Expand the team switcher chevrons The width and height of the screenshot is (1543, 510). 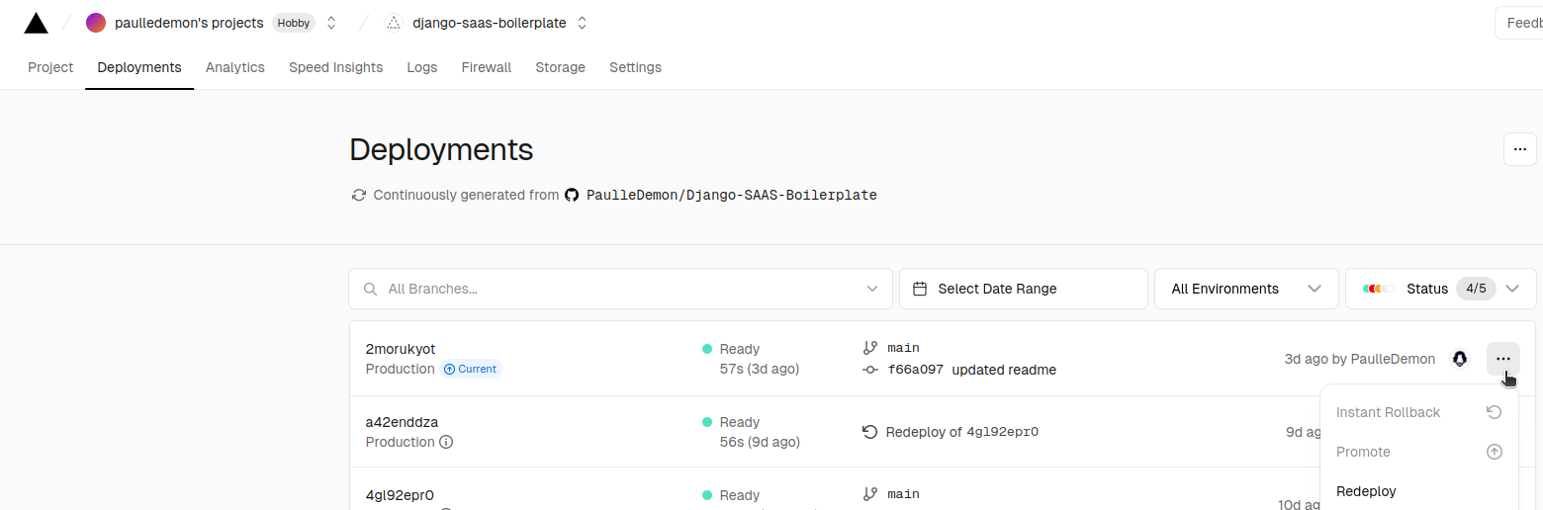pyautogui.click(x=331, y=23)
